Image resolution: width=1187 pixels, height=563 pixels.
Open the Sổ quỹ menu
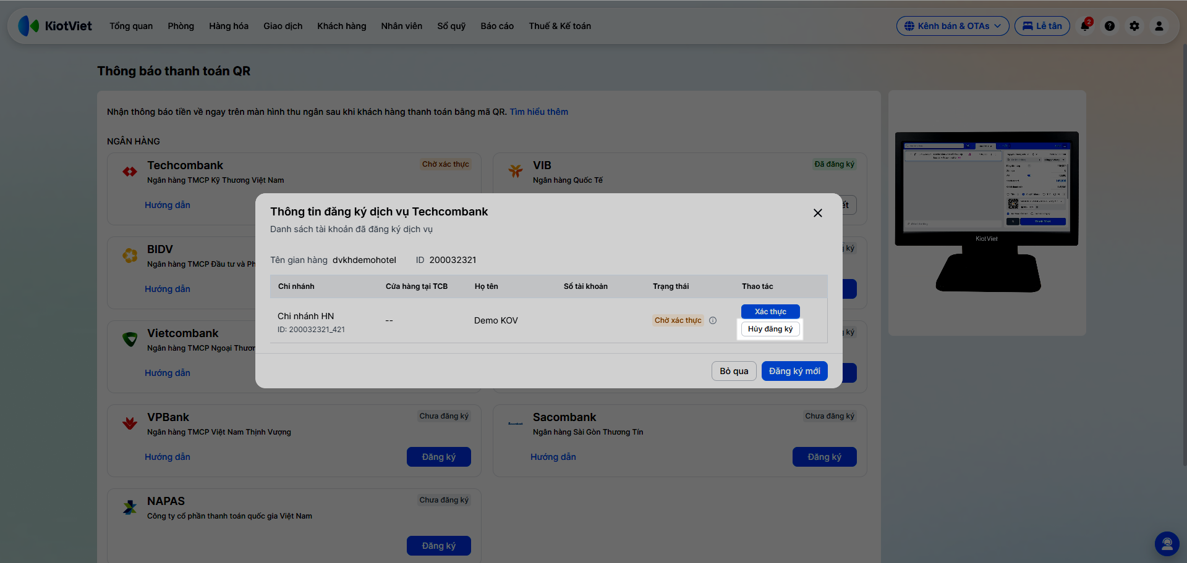[451, 26]
